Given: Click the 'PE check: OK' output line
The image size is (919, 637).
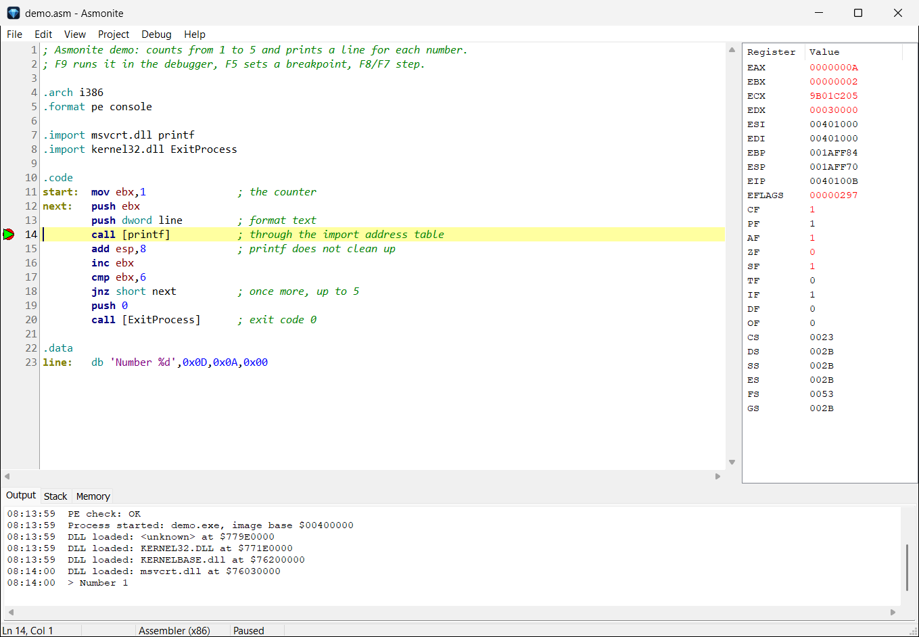Looking at the screenshot, I should (104, 514).
